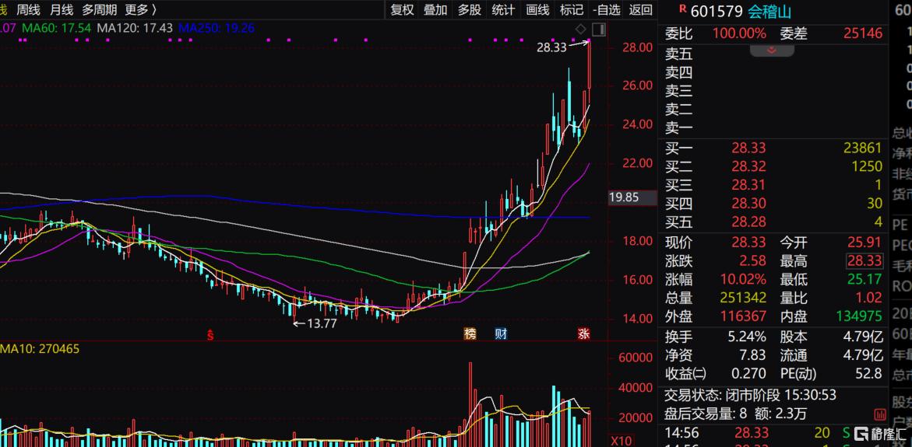Click the 委差 25146 value
Screen dimensions: 912x447
tap(863, 33)
